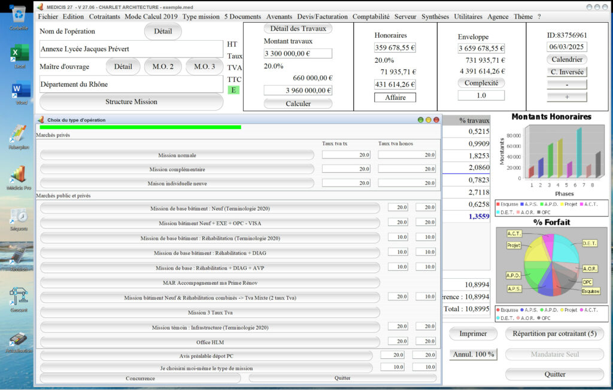
Task: Click the yellow button of Choix du type d'opération dialog
Action: pos(429,120)
